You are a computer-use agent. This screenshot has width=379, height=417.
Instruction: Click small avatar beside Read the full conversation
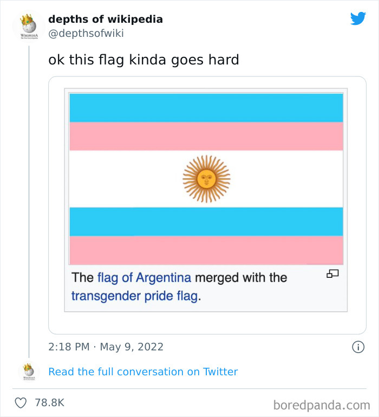click(29, 372)
